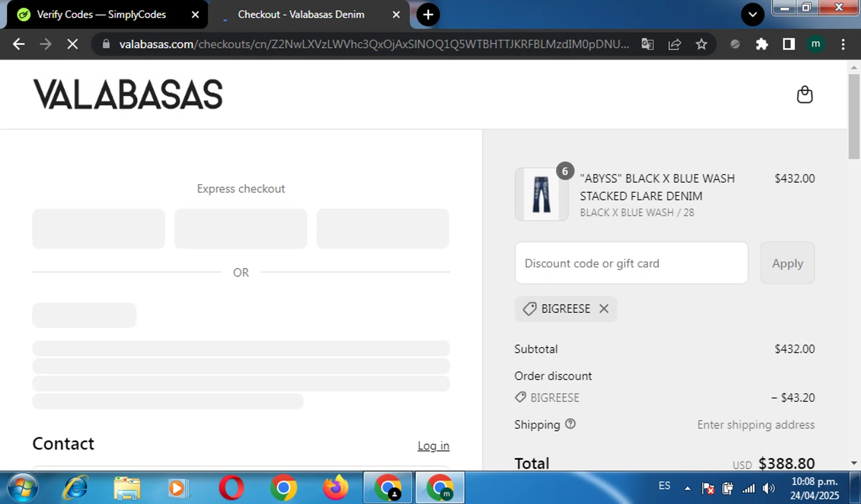Image resolution: width=861 pixels, height=504 pixels.
Task: Share this page via address bar icon
Action: click(674, 44)
